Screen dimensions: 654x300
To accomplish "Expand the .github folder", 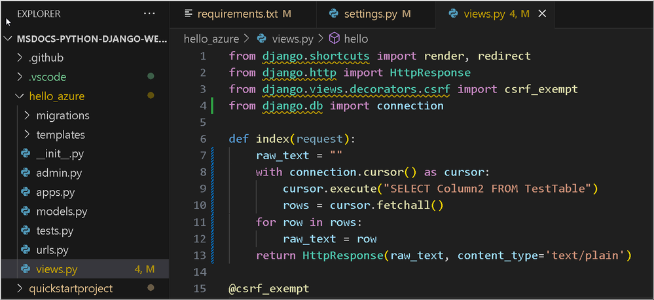I will [19, 58].
